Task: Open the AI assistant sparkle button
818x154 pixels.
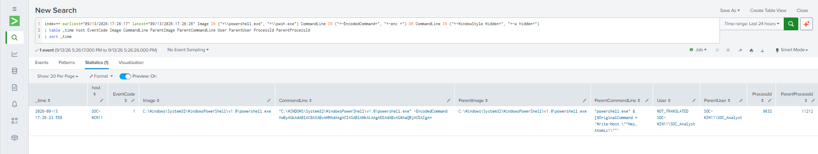Action: [806, 24]
